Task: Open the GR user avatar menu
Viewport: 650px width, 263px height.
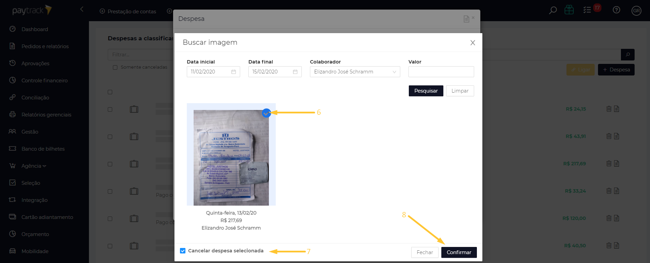Action: click(636, 11)
